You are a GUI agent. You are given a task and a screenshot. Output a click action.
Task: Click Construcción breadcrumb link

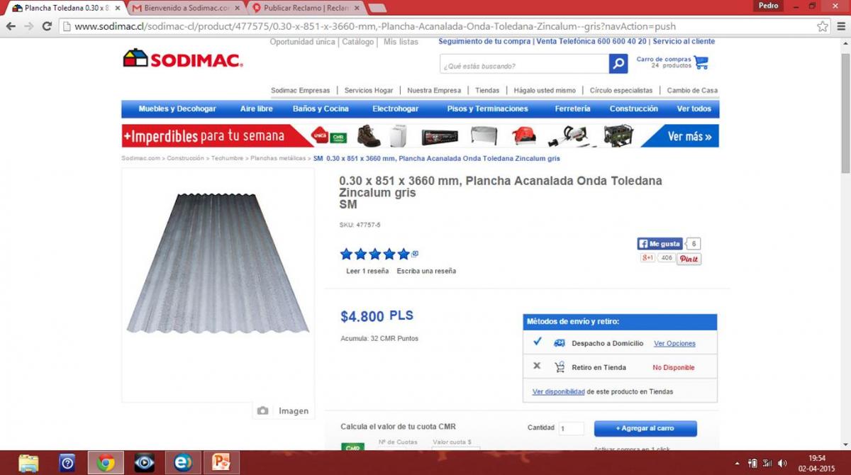click(185, 158)
